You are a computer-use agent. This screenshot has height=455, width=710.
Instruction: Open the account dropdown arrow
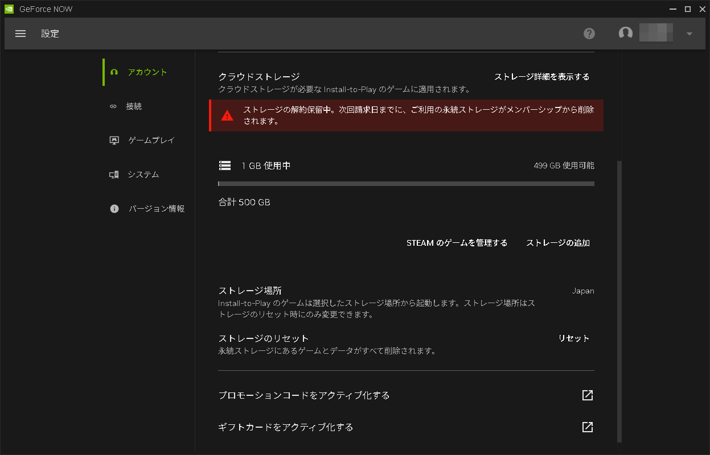tap(689, 33)
